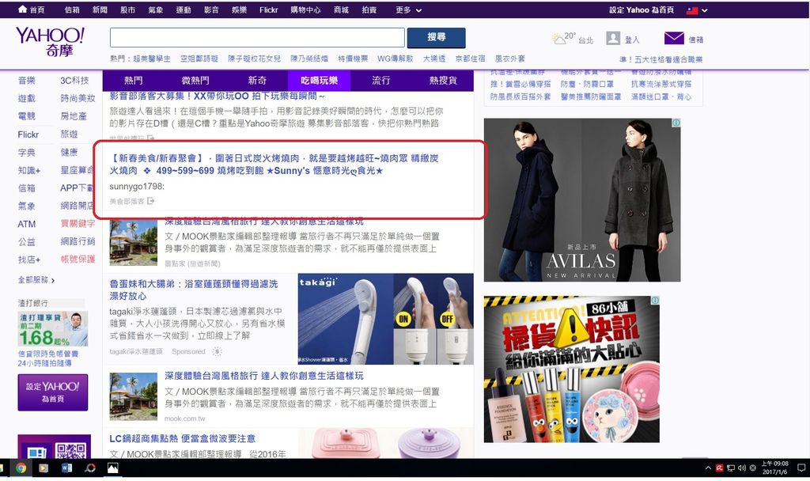Click 設定 Yahoo 為首頁 in top bar
Viewport: 810px width, 481px height.
(x=642, y=9)
